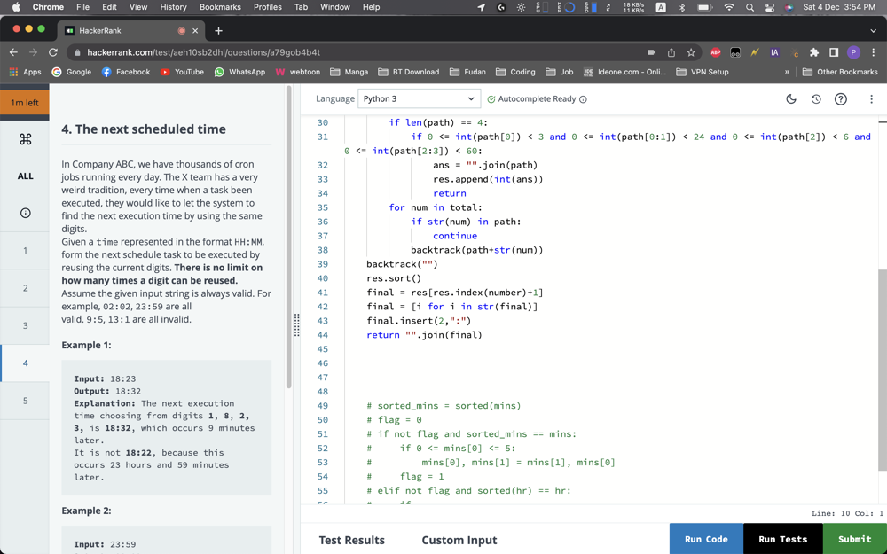This screenshot has width=887, height=554.
Task: Switch to the Custom Input tab
Action: pyautogui.click(x=459, y=541)
